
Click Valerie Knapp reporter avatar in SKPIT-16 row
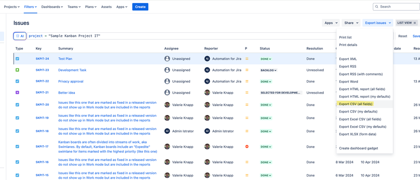coord(207,162)
